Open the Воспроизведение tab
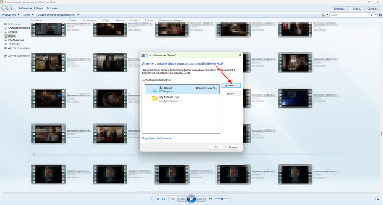 (339, 9)
